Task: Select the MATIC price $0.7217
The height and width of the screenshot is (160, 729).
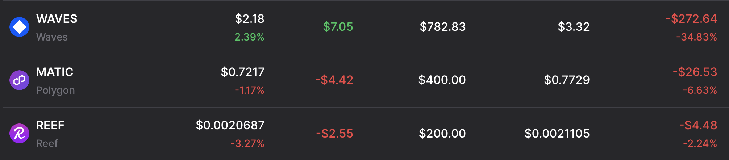Action: click(x=242, y=72)
